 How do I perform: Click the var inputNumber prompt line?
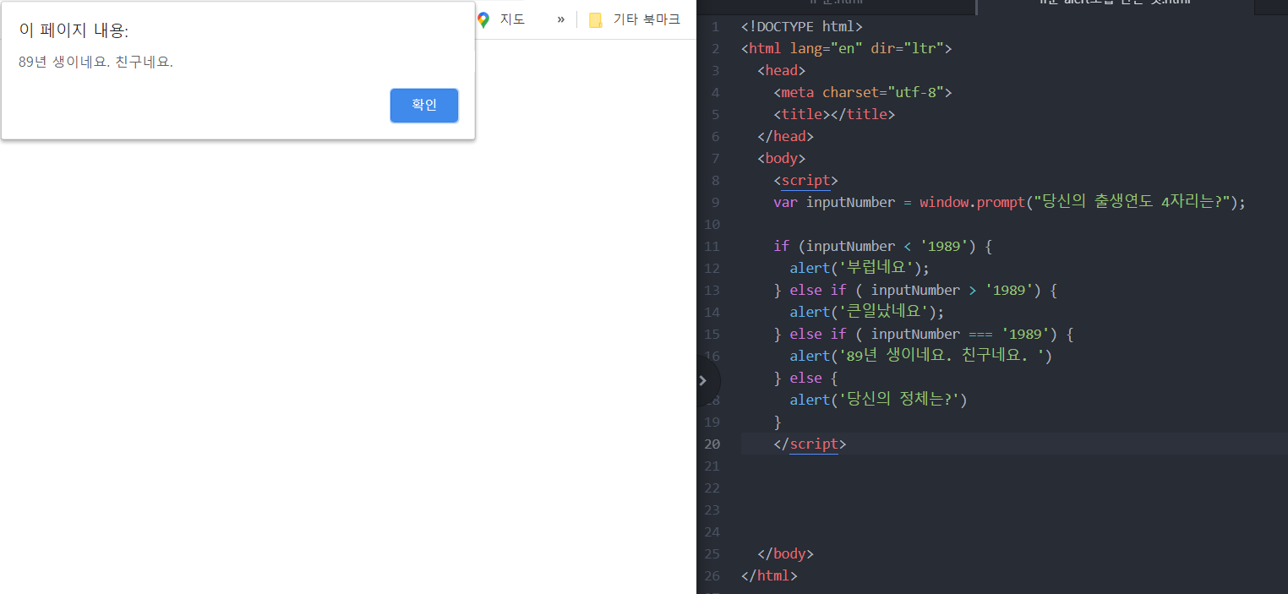tap(1009, 202)
